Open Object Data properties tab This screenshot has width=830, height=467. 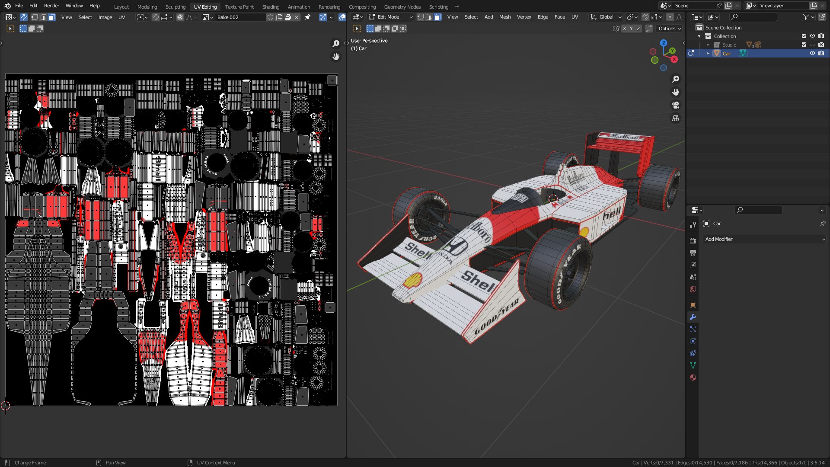[693, 365]
